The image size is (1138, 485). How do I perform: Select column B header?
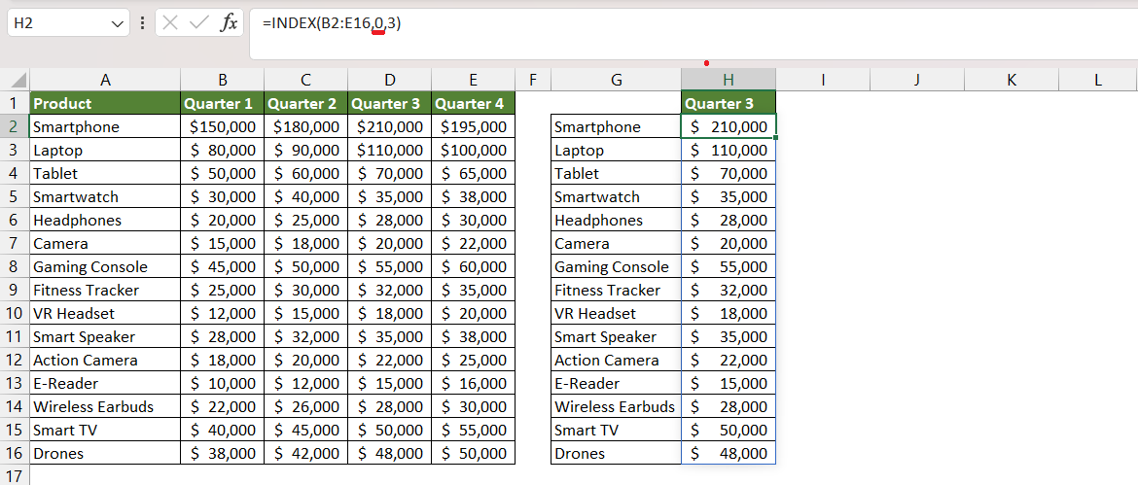[x=223, y=80]
